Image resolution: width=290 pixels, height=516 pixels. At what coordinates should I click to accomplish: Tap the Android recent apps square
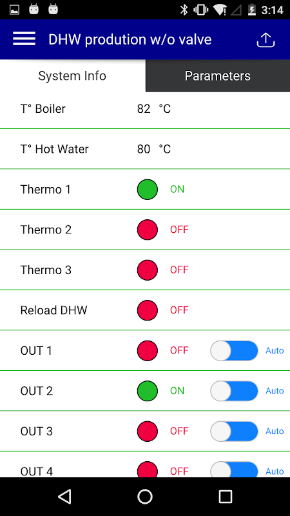point(226,496)
